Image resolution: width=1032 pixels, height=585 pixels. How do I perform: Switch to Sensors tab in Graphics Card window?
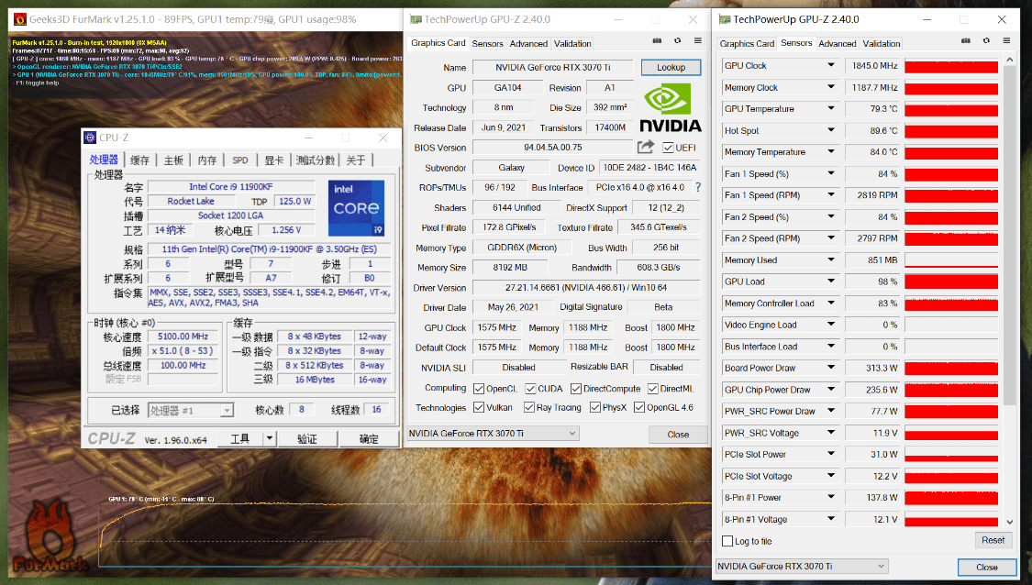click(x=487, y=43)
